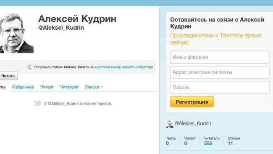
Task: Click small avatar next to @Aleksei_Kudrin
Action: [170, 124]
